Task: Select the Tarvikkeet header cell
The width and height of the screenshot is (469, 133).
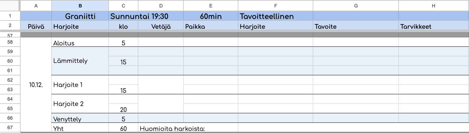Action: [433, 26]
